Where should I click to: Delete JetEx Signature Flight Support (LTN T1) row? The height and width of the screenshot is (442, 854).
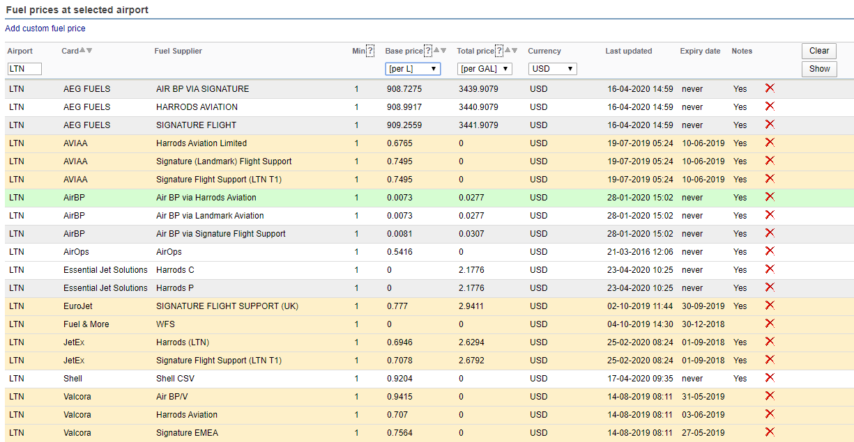coord(770,360)
